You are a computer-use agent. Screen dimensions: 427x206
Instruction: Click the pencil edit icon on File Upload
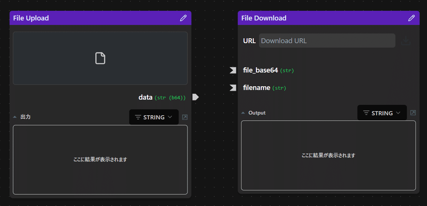point(183,18)
